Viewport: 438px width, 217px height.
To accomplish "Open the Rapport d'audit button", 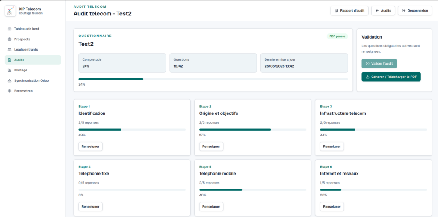I will tap(349, 11).
